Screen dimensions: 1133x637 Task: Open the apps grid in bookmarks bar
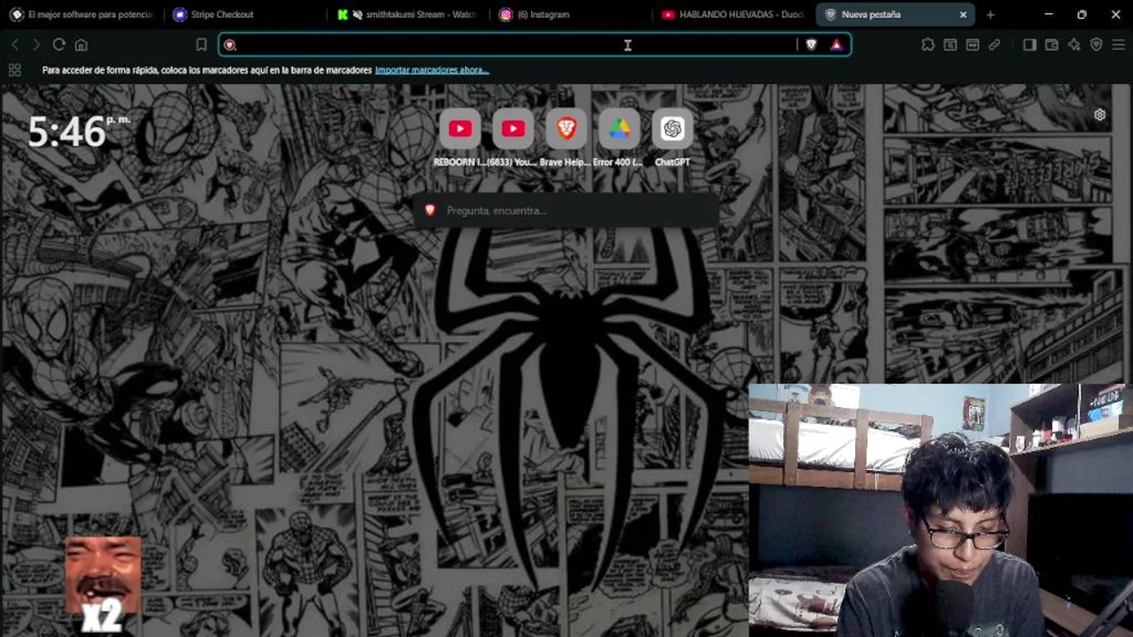point(14,70)
